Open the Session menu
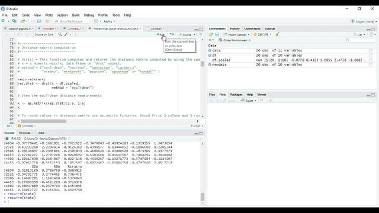The height and width of the screenshot is (213, 379). click(x=62, y=15)
